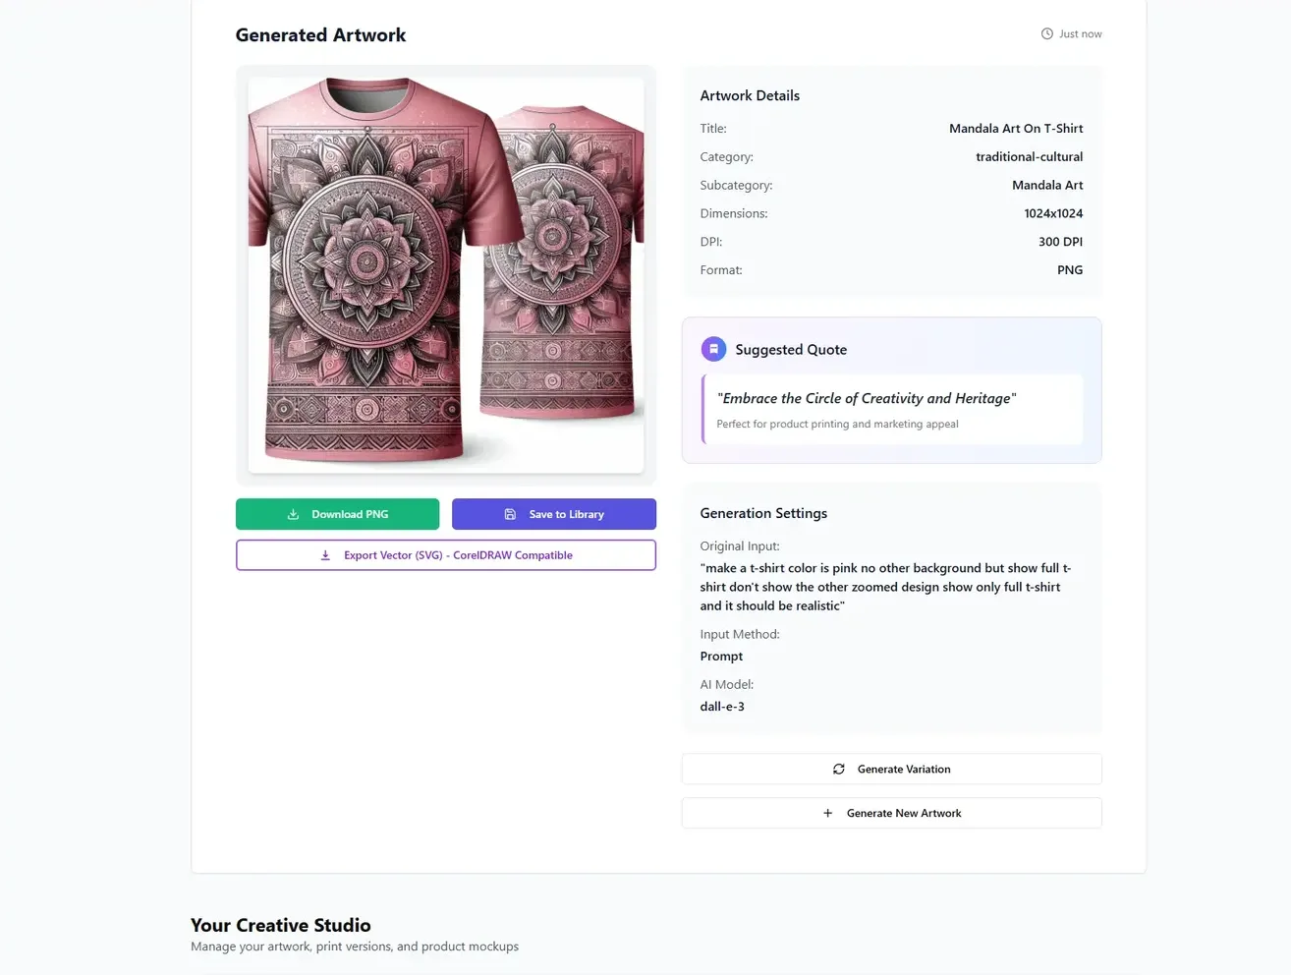This screenshot has width=1291, height=975.
Task: Click the clock icon beside "Just now"
Action: tap(1047, 33)
